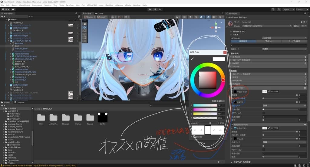
Task: Click the 発光テクスチャ2nd eyedropper icon
Action: (269, 128)
